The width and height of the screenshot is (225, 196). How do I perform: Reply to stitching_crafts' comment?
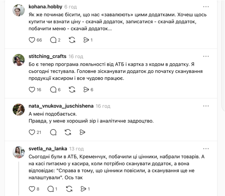pos(53,90)
